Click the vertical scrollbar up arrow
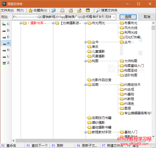This screenshot has width=156, height=148. [153, 23]
